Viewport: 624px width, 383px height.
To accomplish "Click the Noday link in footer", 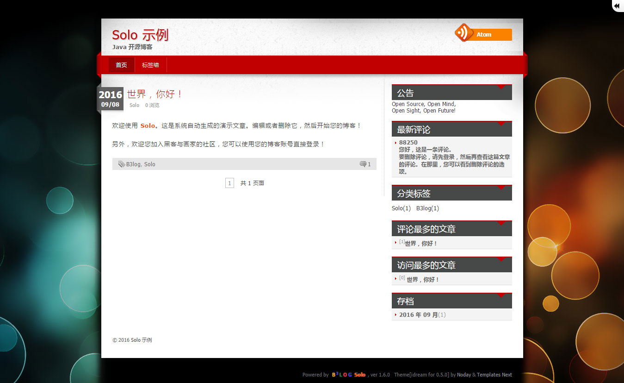I will tap(463, 375).
